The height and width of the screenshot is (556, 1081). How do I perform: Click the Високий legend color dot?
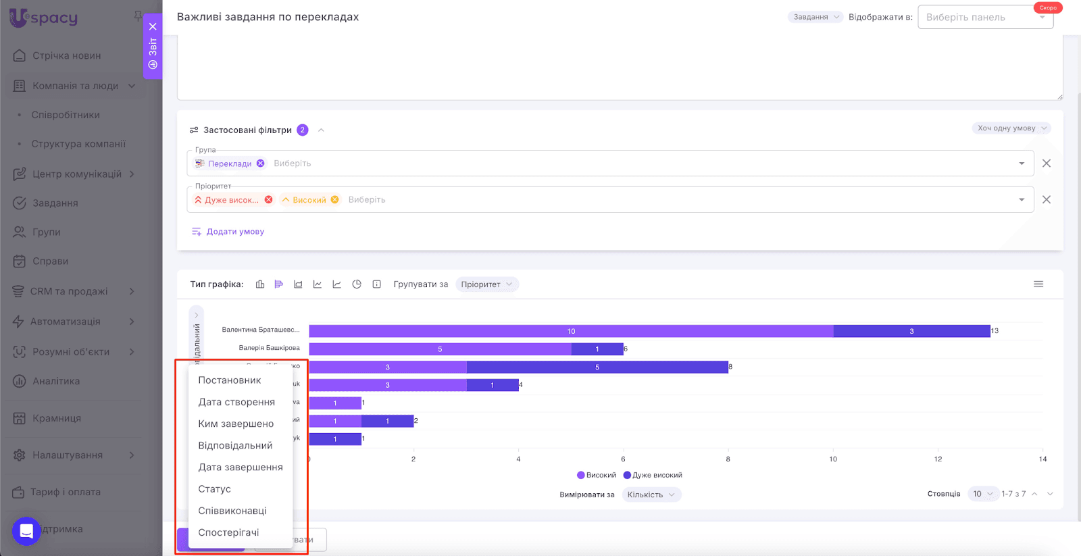tap(581, 476)
